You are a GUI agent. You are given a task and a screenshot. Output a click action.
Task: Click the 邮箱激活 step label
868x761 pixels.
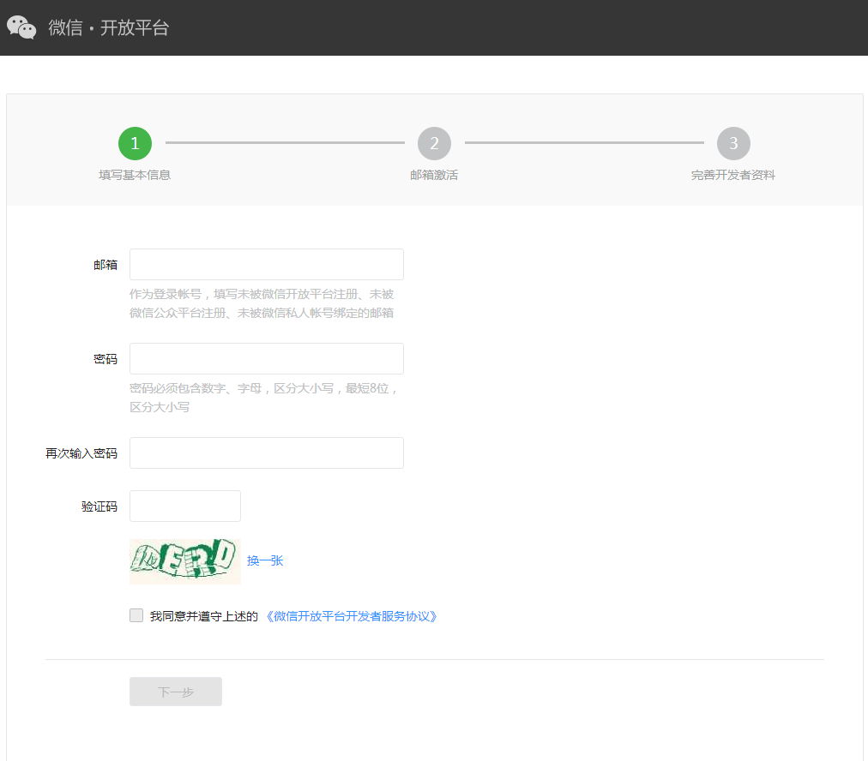coord(434,175)
